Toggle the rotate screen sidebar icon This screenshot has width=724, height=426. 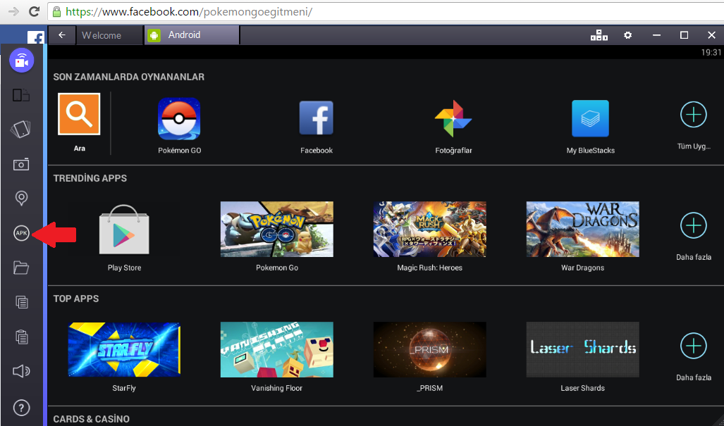pyautogui.click(x=21, y=96)
